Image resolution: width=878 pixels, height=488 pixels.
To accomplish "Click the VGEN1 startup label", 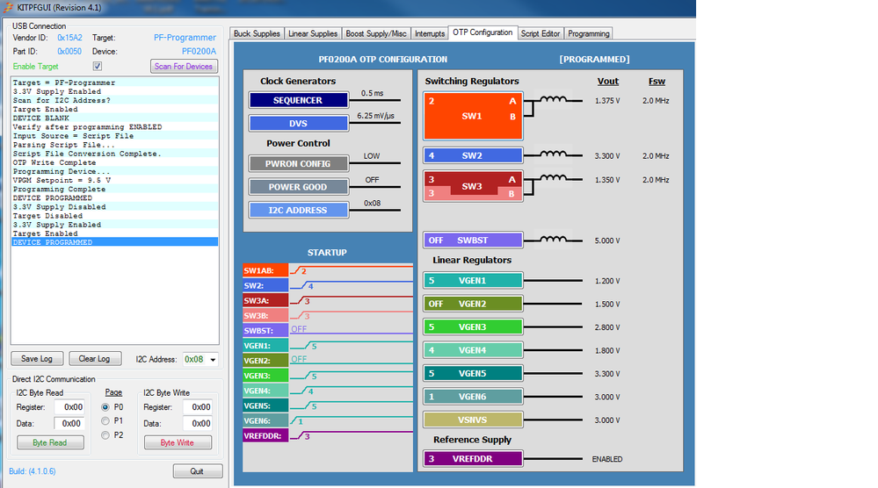I will (x=265, y=346).
